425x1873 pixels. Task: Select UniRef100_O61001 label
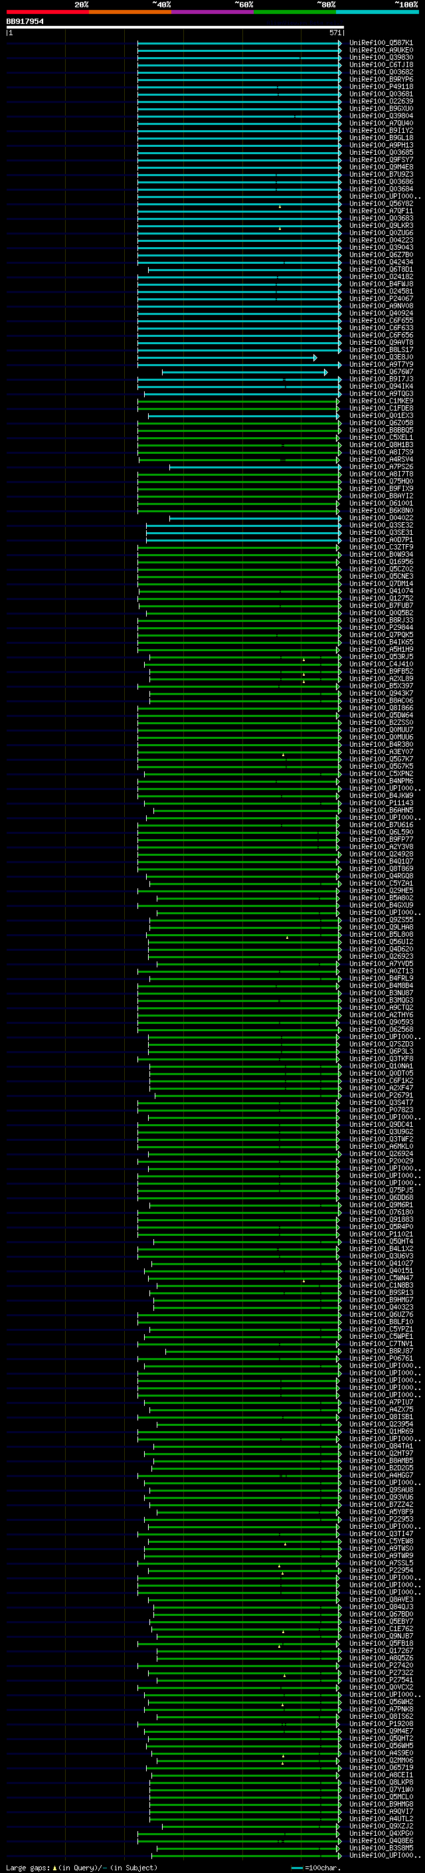381,504
